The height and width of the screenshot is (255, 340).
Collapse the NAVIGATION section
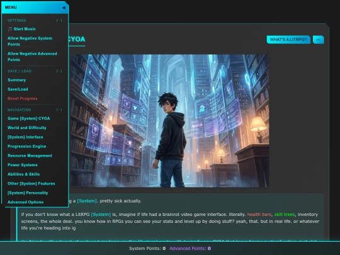59,110
